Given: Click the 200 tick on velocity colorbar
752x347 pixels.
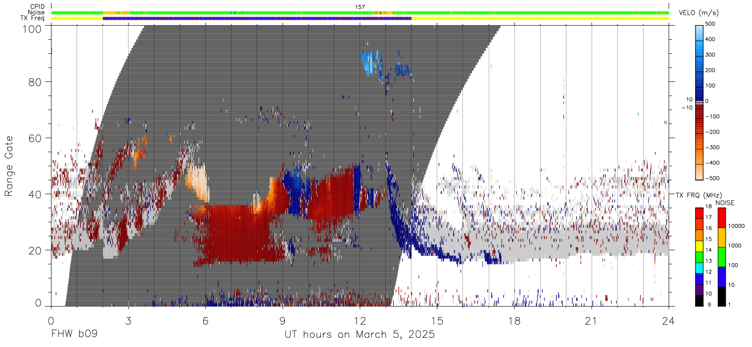Looking at the screenshot, I should (711, 70).
